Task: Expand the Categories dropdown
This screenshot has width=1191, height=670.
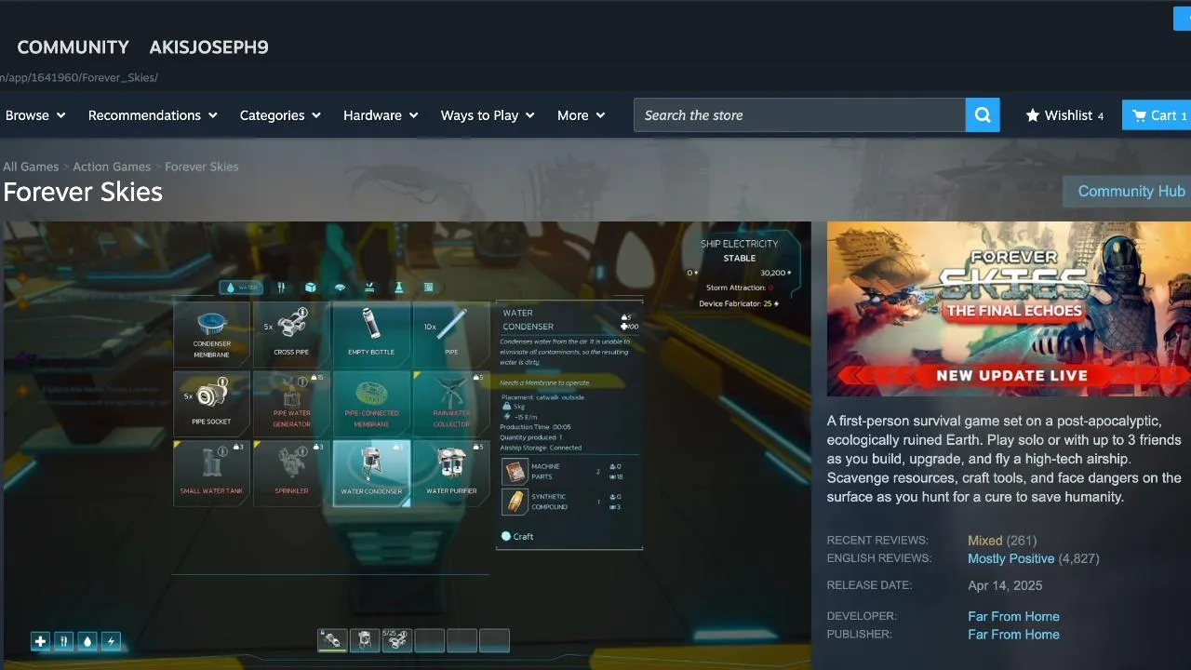Action: click(x=280, y=115)
